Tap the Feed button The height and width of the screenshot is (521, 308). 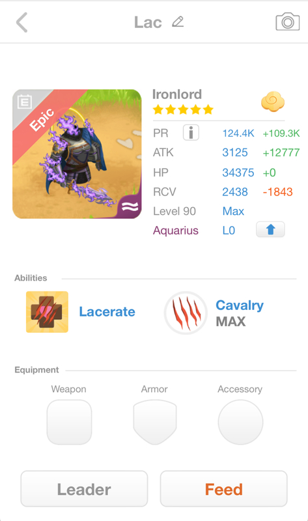(x=223, y=489)
